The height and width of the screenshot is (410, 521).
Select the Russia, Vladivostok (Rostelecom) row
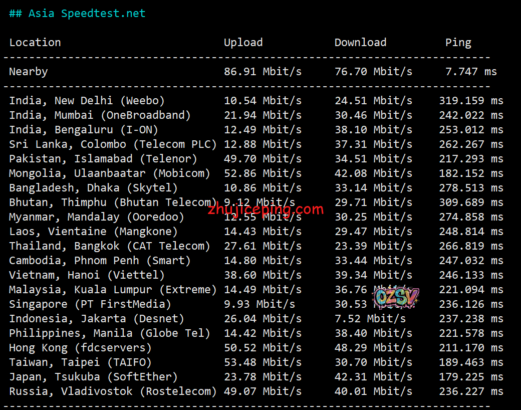(x=113, y=391)
